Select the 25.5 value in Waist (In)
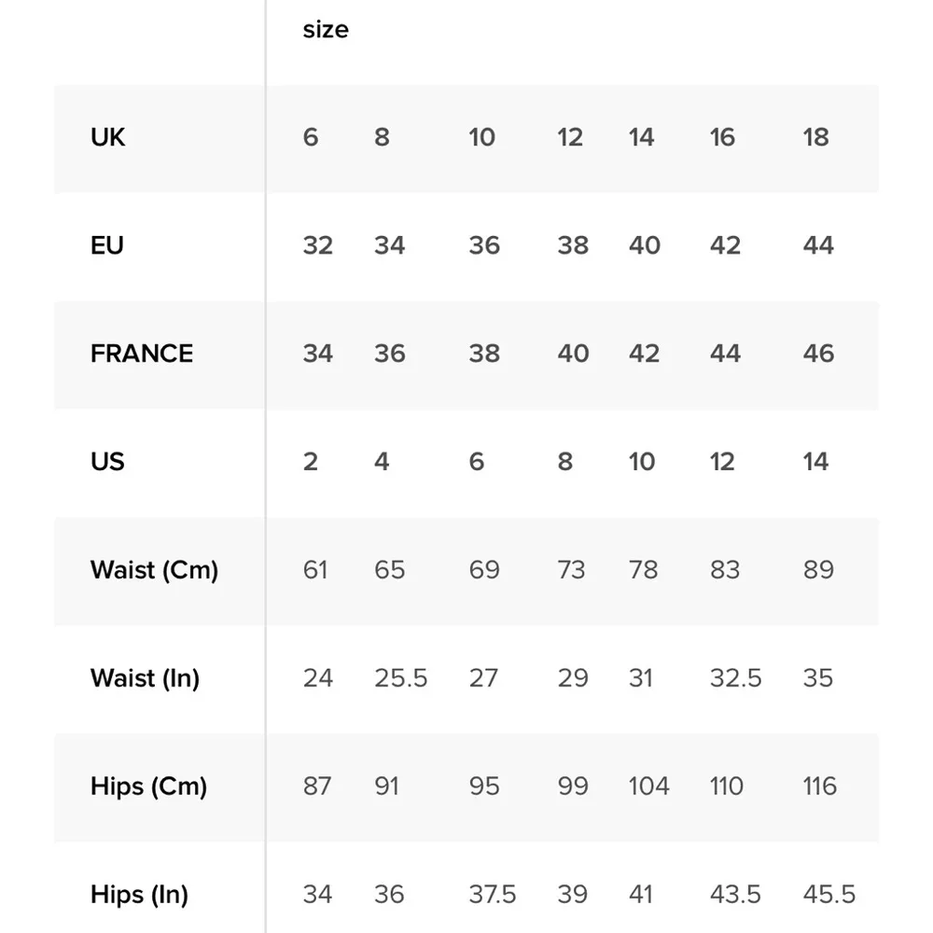 coord(401,678)
